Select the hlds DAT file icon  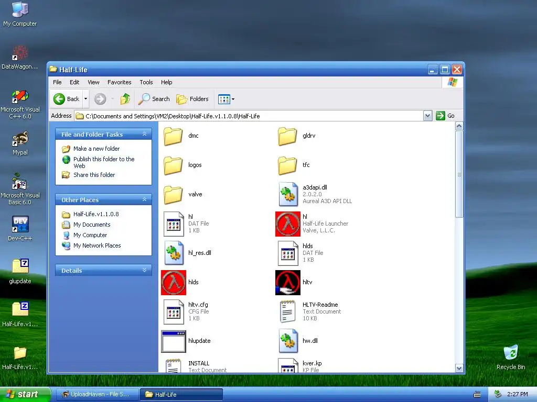(288, 253)
